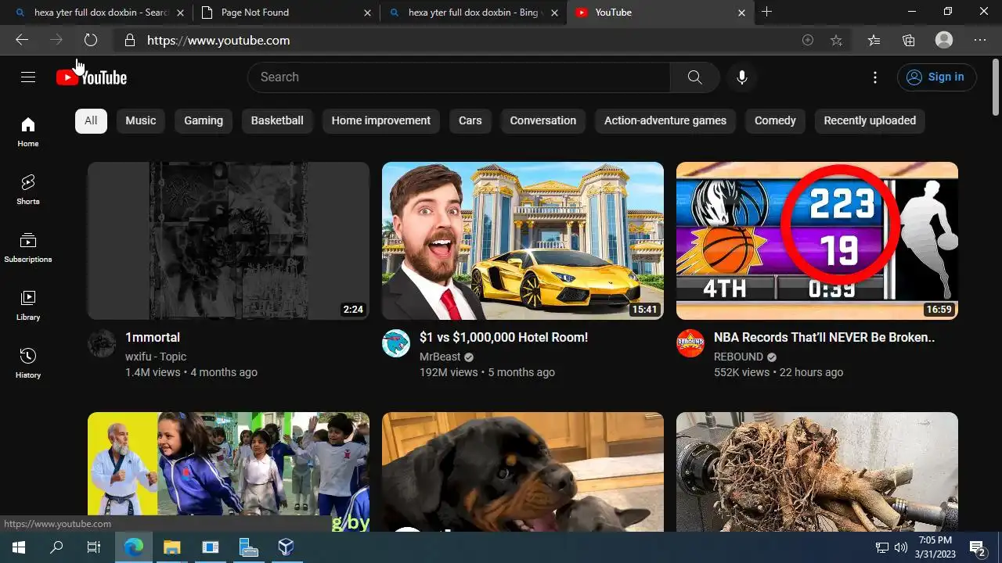This screenshot has width=1002, height=563.
Task: Click the YouTube logo
Action: pos(92,77)
